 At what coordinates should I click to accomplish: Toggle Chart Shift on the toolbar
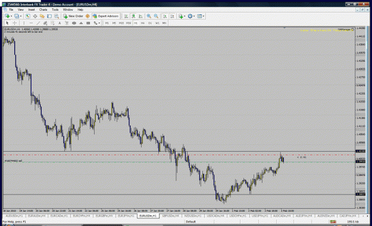(x=173, y=16)
